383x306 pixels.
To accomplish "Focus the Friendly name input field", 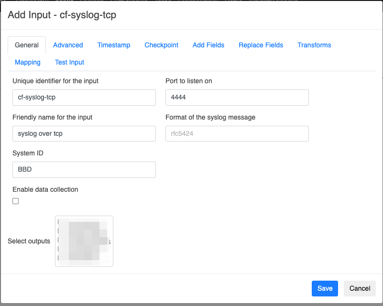I will [x=84, y=134].
